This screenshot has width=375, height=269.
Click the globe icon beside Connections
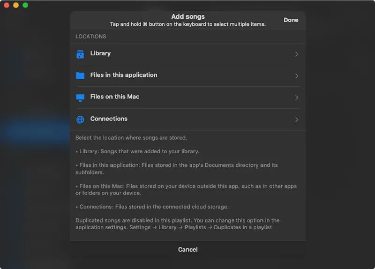80,120
